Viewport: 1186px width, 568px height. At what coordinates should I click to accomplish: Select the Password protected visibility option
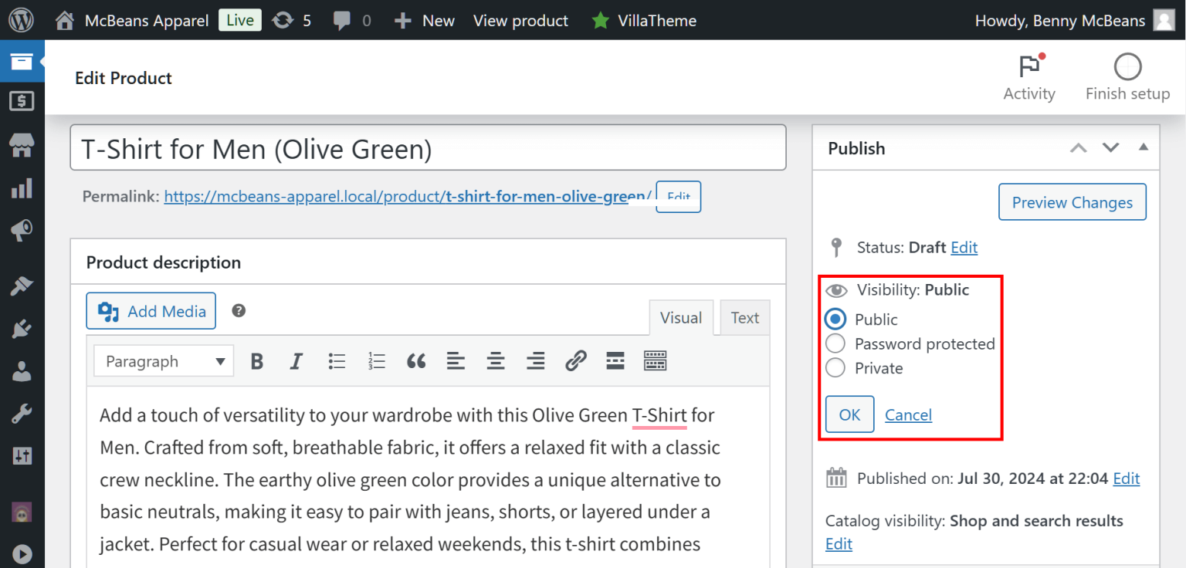(835, 343)
